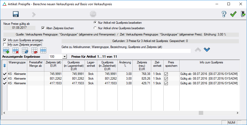Click the sort arrows in table header corner

4,66
